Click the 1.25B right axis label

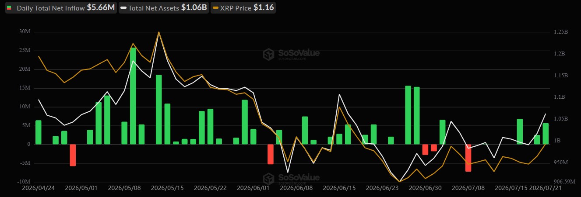point(560,32)
